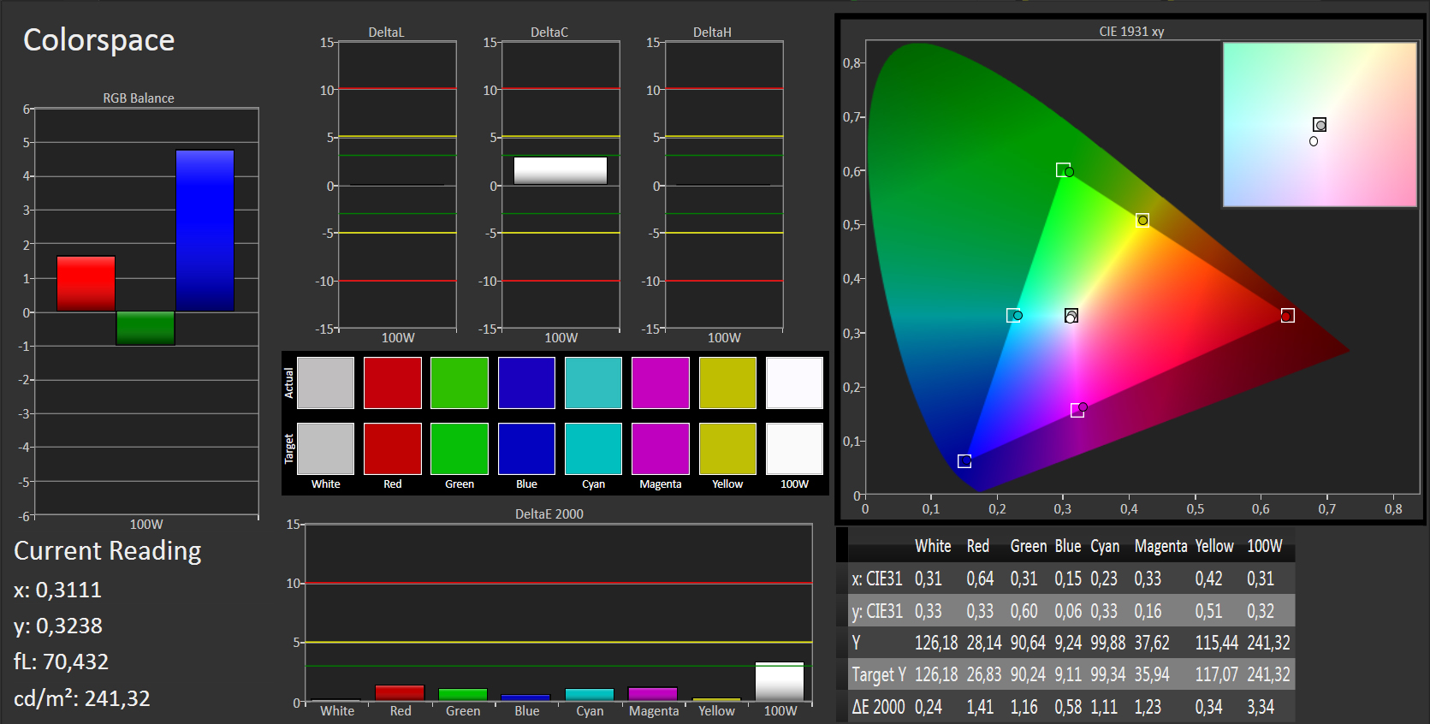
Task: Select the yellow secondary marker on CIE chart
Action: [x=1142, y=220]
